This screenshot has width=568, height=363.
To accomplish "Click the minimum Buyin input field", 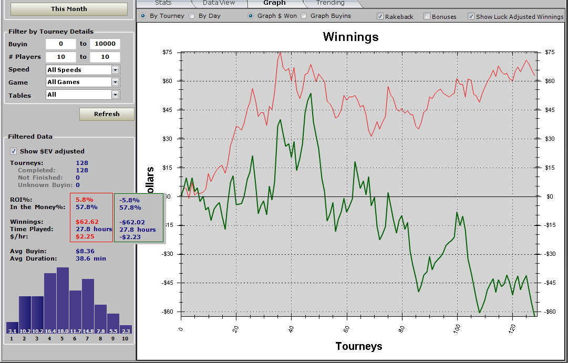I will point(60,44).
